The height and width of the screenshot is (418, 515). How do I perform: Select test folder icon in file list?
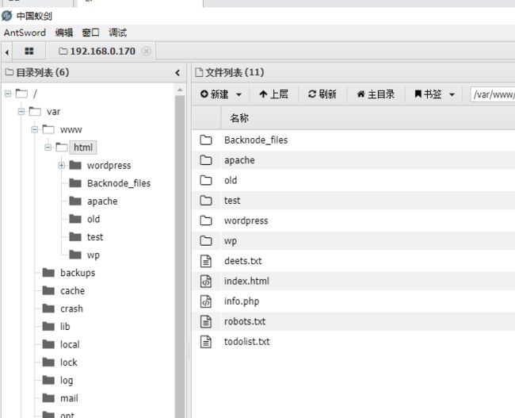tap(206, 201)
